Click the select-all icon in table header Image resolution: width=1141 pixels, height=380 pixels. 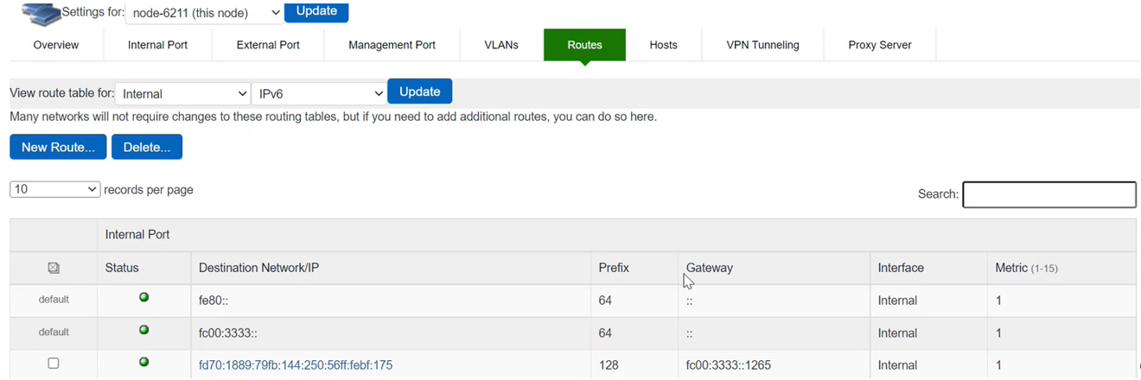click(x=54, y=269)
